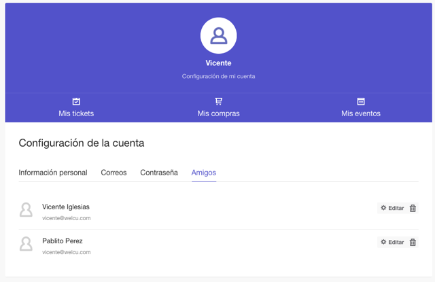Click the Vicente Iglesias name text
This screenshot has width=435, height=282.
click(x=66, y=207)
